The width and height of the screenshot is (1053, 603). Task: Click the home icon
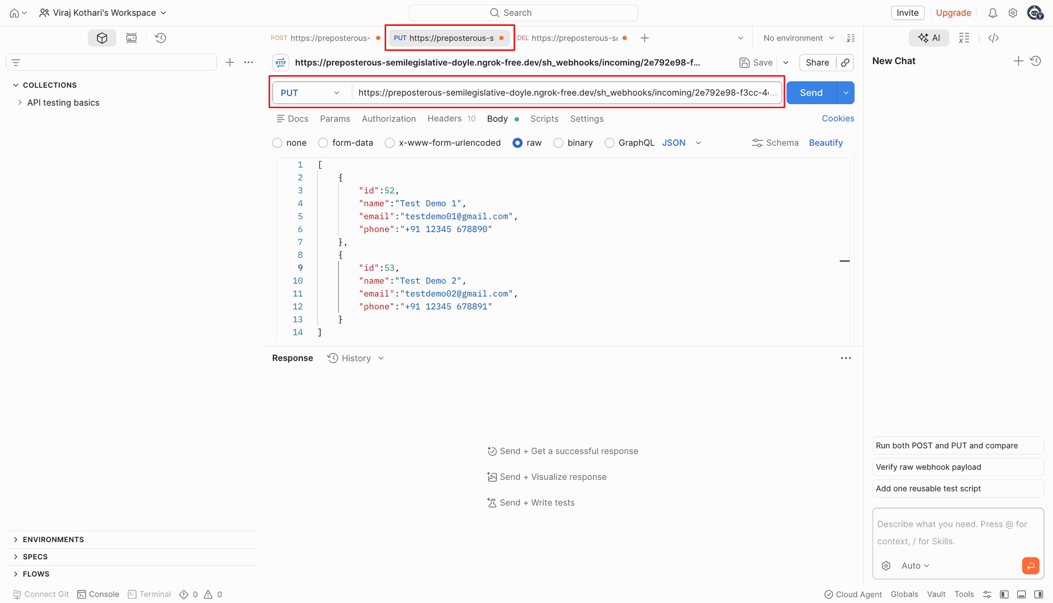pos(14,13)
